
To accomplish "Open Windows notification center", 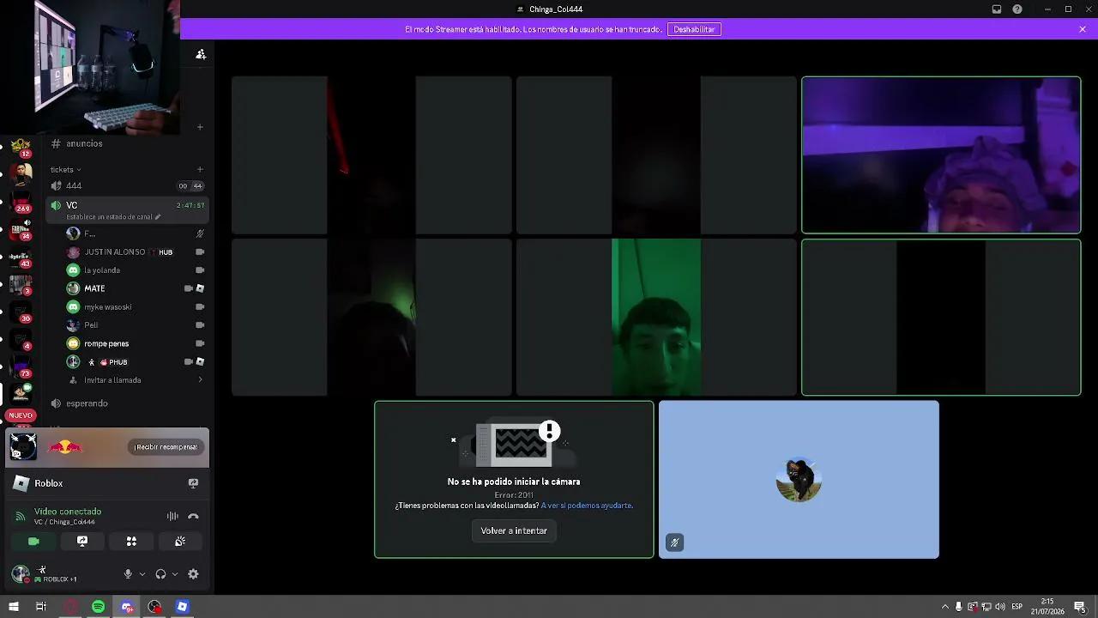I will click(x=1080, y=607).
